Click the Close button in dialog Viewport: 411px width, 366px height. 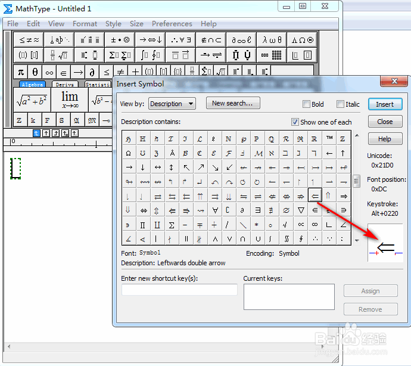385,122
